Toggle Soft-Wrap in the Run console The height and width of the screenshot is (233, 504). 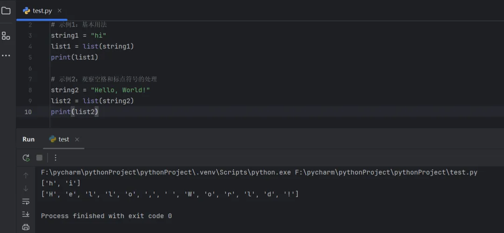point(26,201)
